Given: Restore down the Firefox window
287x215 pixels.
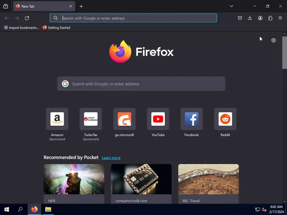Looking at the screenshot, I should [x=268, y=6].
